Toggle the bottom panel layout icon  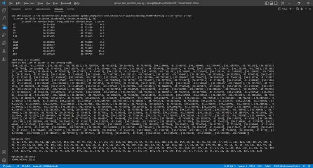[x=271, y=3]
